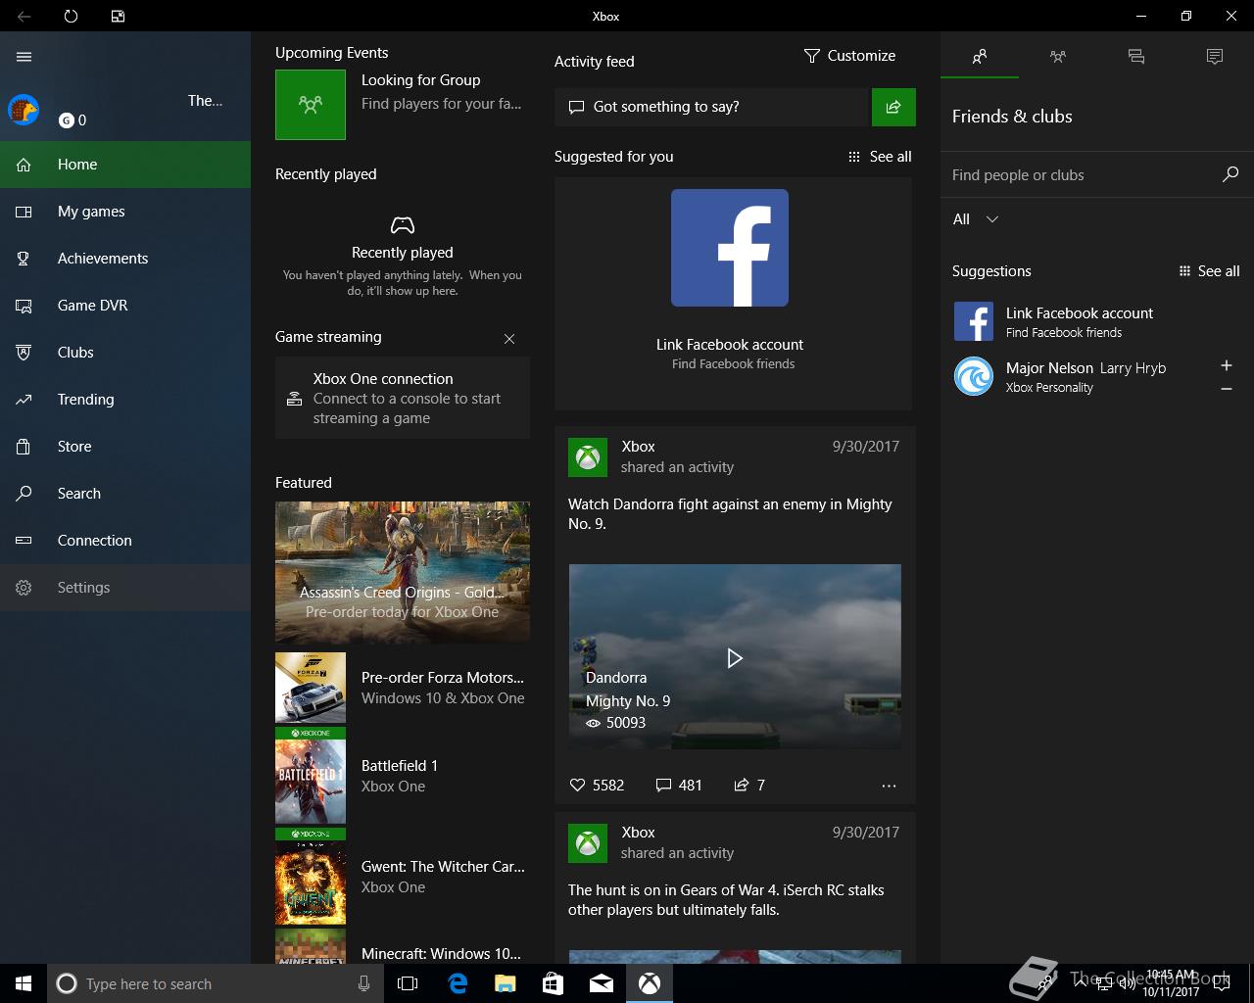
Task: Switch to Friends & clubs tab
Action: coord(980,57)
